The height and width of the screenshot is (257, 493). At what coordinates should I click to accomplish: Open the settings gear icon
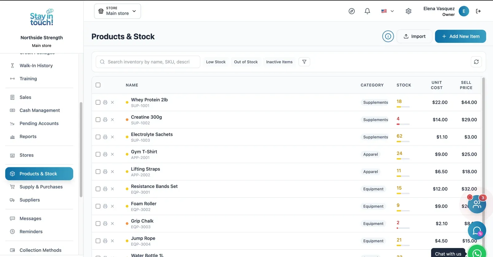click(409, 11)
